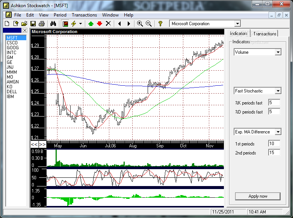
Task: Click the 10:41 AM time in status bar
Action: [257, 212]
